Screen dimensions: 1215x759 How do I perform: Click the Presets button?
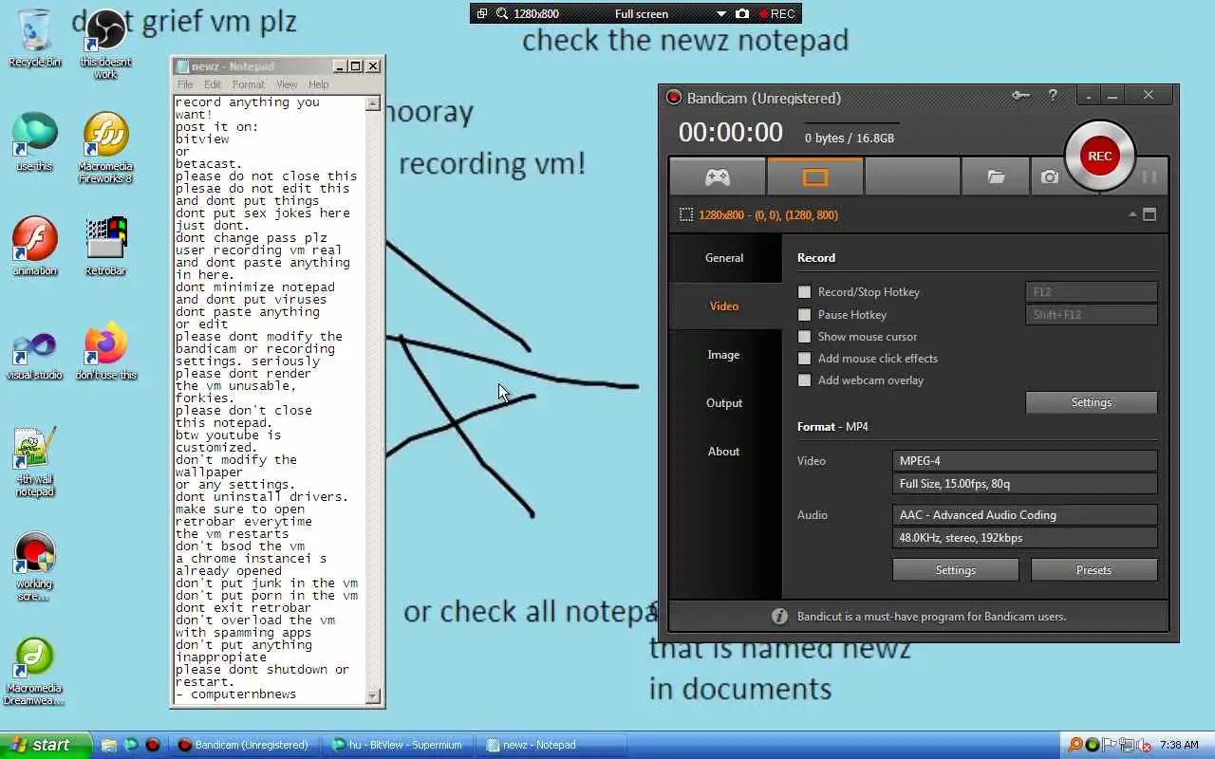[1093, 570]
